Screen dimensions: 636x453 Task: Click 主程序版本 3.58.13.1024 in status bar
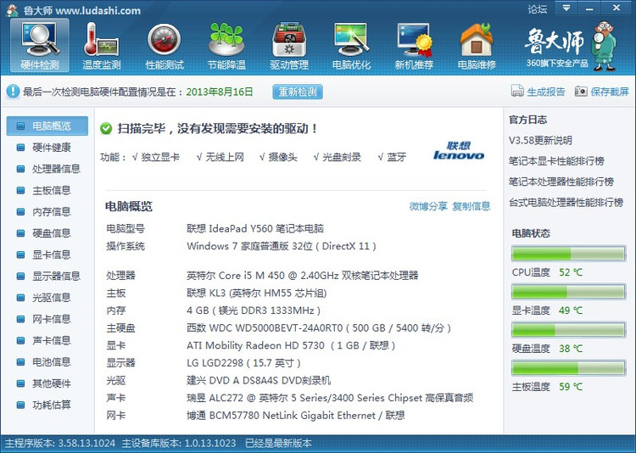tap(59, 444)
